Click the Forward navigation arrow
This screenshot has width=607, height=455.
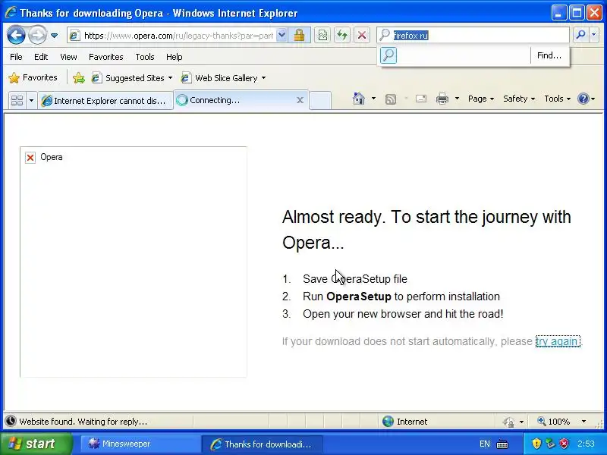tap(37, 35)
